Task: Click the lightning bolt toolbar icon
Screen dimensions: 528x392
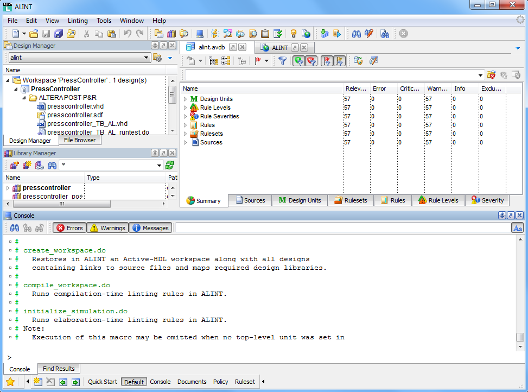Action: point(215,34)
